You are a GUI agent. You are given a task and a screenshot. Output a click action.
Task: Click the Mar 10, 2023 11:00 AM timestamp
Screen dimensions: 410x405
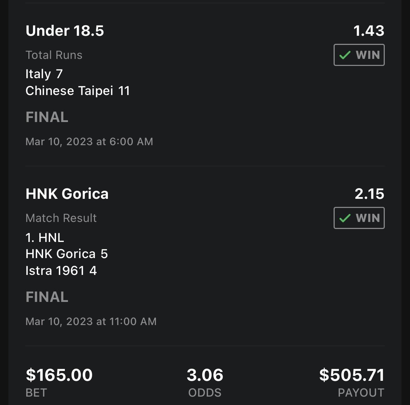(91, 322)
